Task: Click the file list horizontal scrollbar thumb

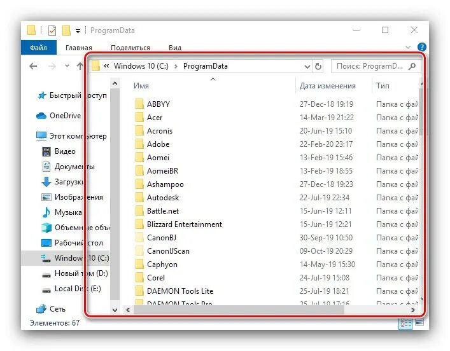Action: coord(239,310)
